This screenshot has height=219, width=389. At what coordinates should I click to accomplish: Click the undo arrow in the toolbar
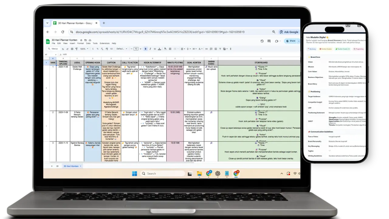pos(63,49)
